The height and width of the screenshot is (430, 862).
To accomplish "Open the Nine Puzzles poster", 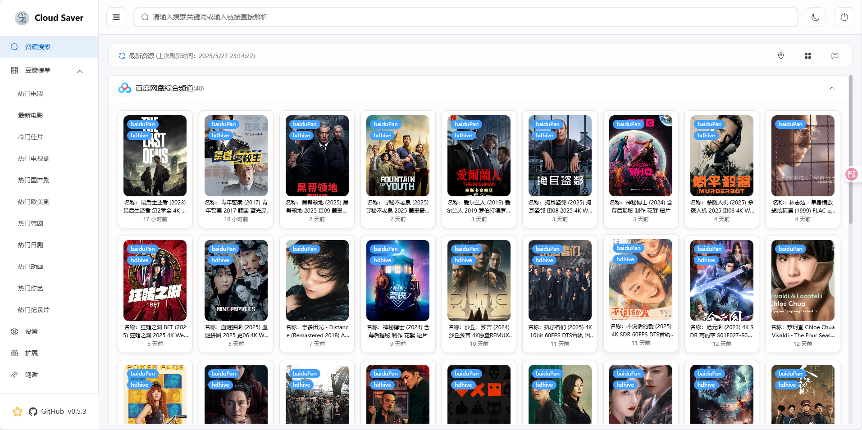I will 236,281.
